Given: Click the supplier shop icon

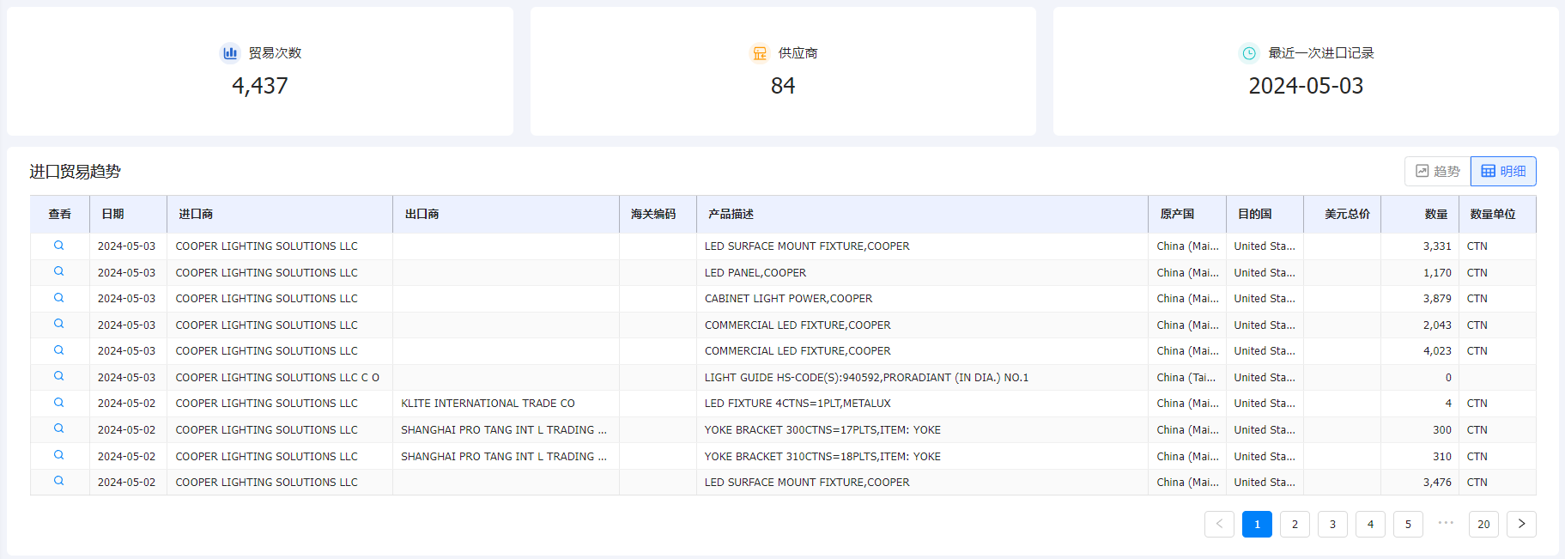Looking at the screenshot, I should [x=760, y=53].
